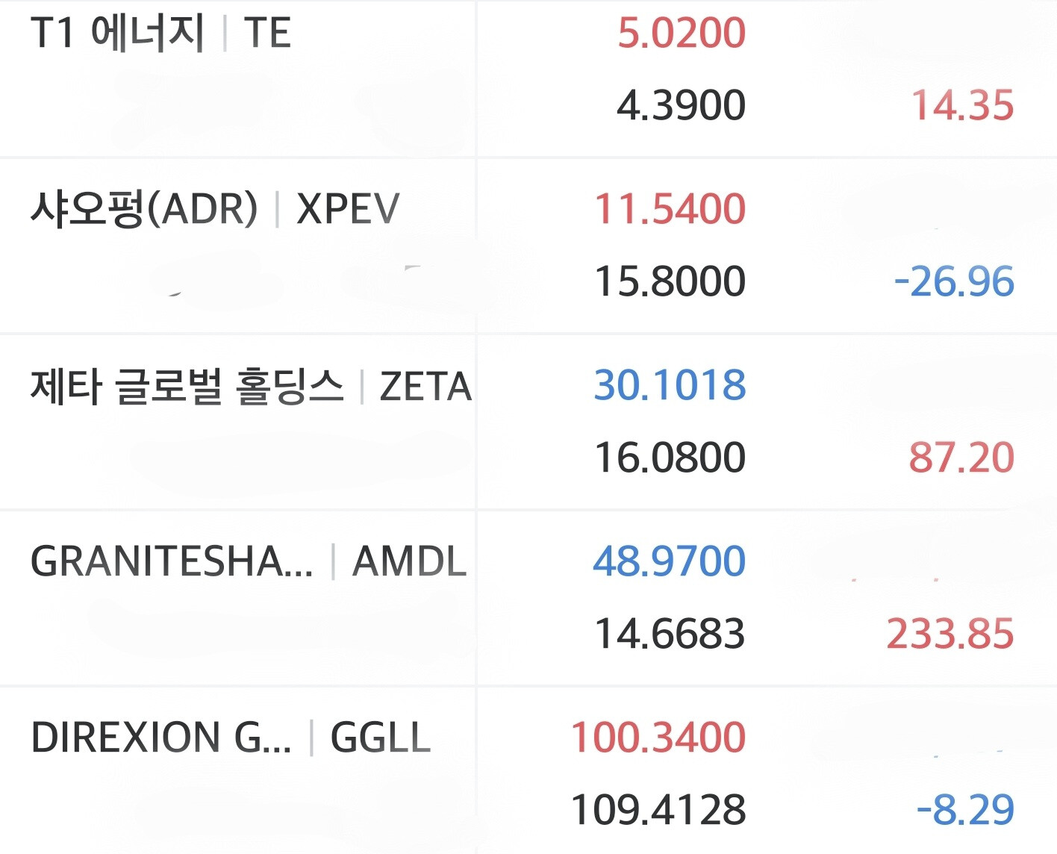Tap XPEV current price 11.5400

670,209
